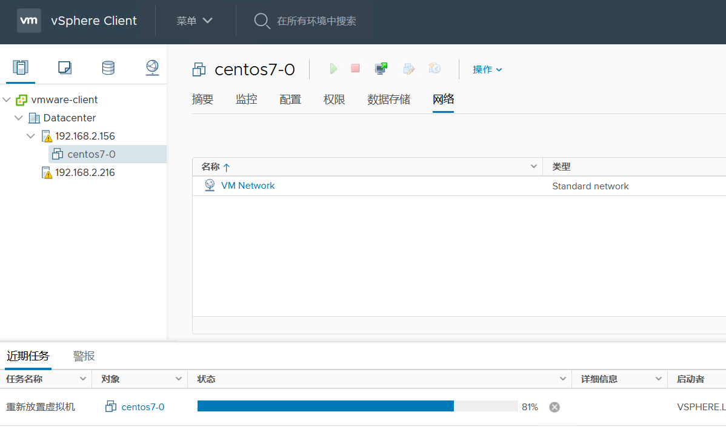Sort by name using ascending arrow

click(x=227, y=167)
